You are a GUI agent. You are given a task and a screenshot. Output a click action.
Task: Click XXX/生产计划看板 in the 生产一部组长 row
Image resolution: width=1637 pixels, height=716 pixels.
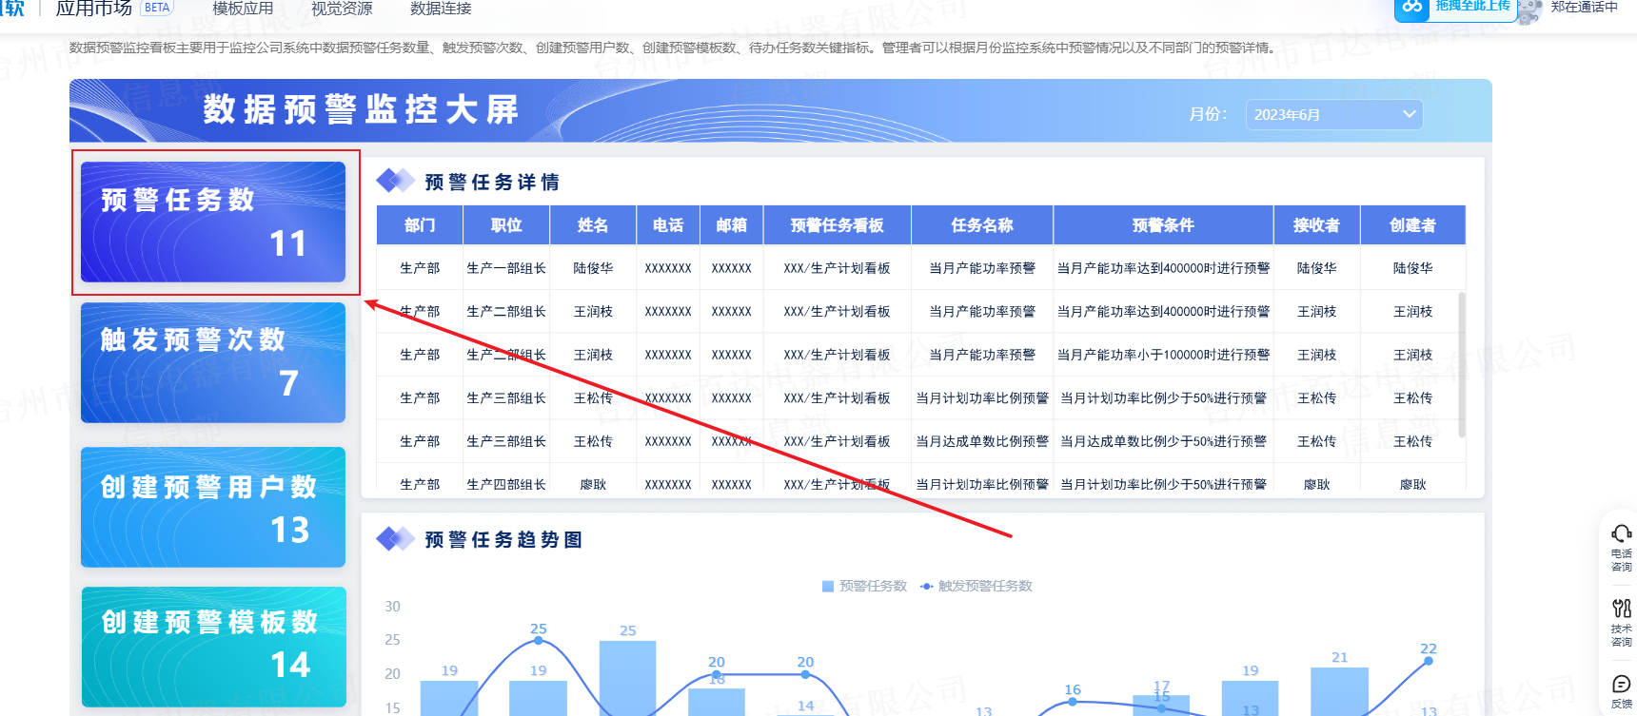coord(838,268)
